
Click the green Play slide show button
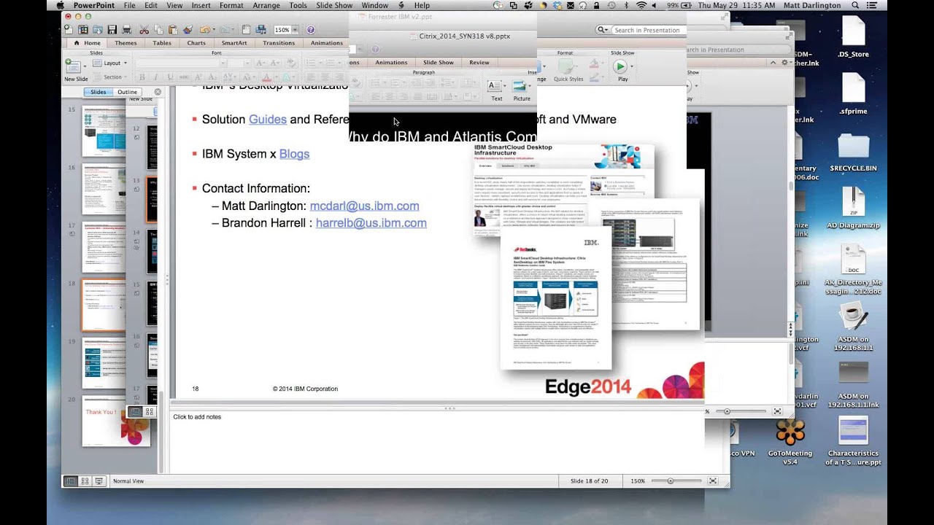click(620, 66)
